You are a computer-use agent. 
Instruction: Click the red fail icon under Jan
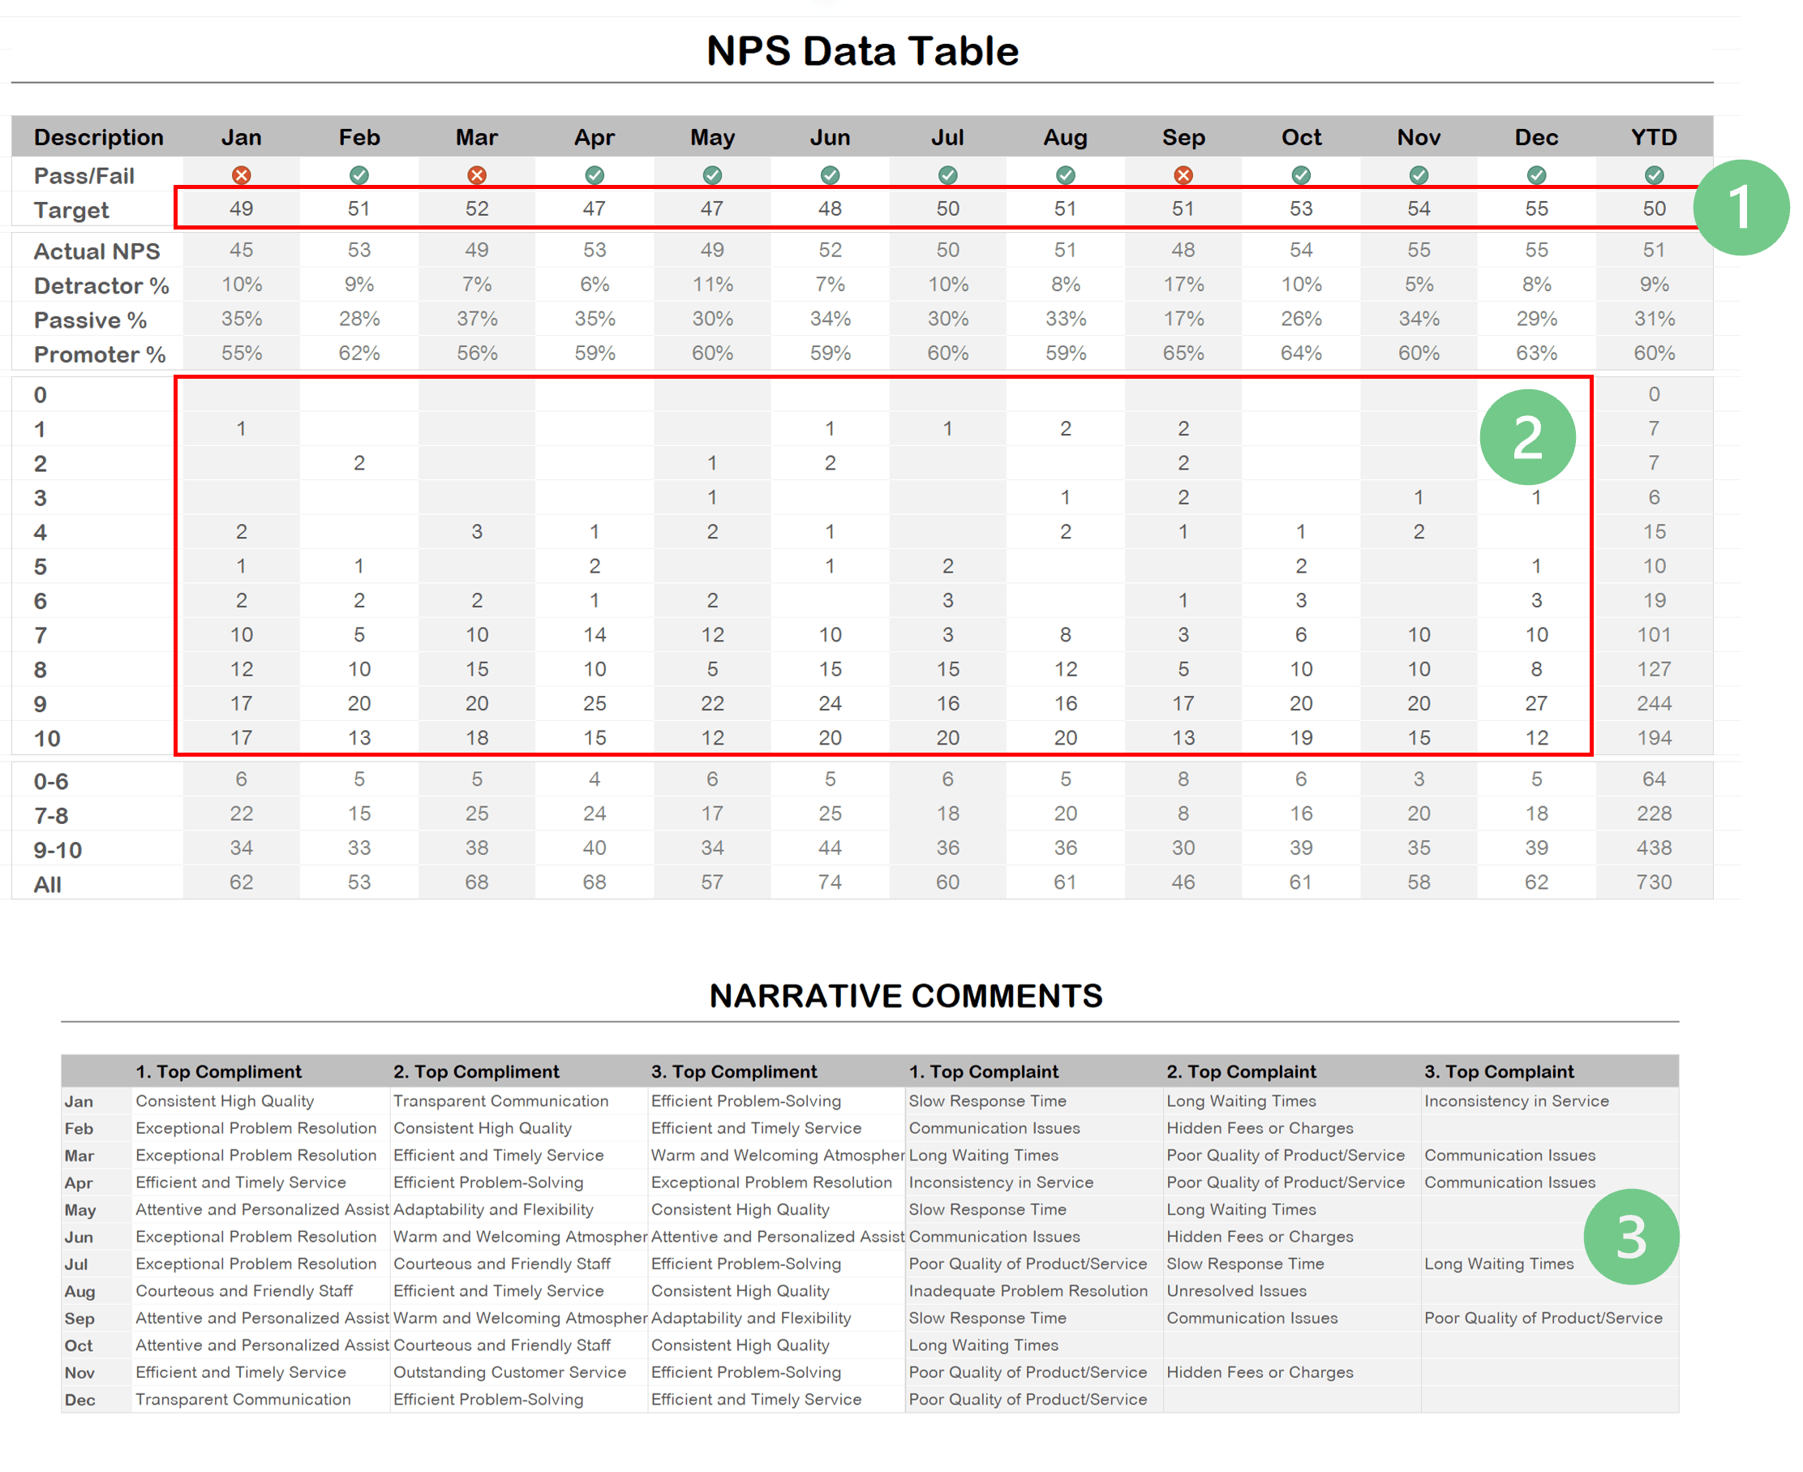242,175
